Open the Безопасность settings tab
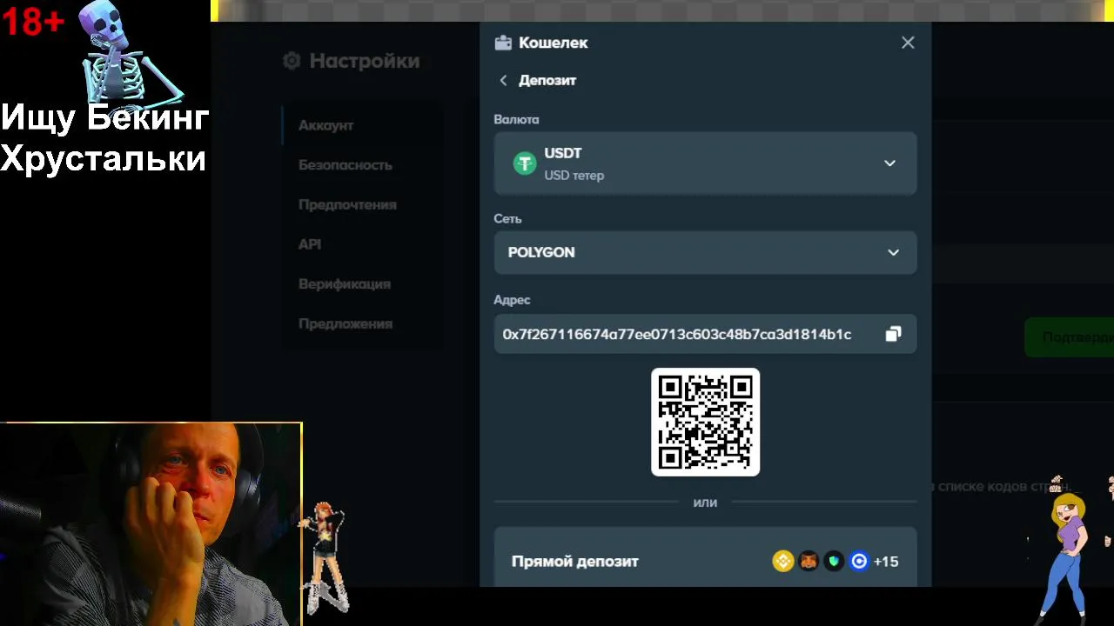This screenshot has height=626, width=1114. tap(346, 165)
